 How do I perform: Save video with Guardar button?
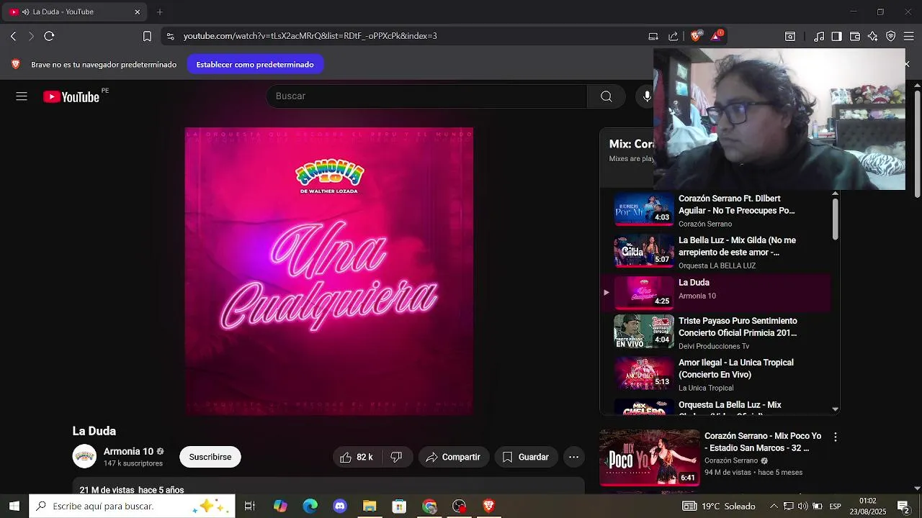pos(526,457)
